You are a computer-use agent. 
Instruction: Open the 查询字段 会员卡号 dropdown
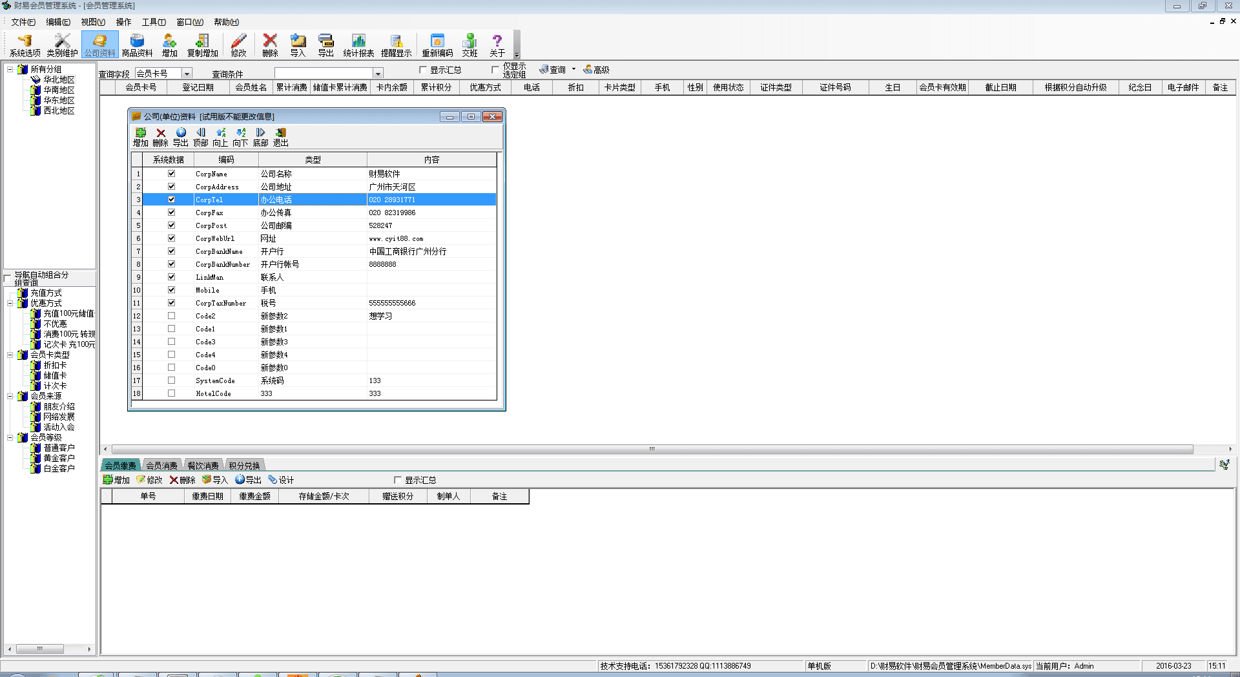187,74
